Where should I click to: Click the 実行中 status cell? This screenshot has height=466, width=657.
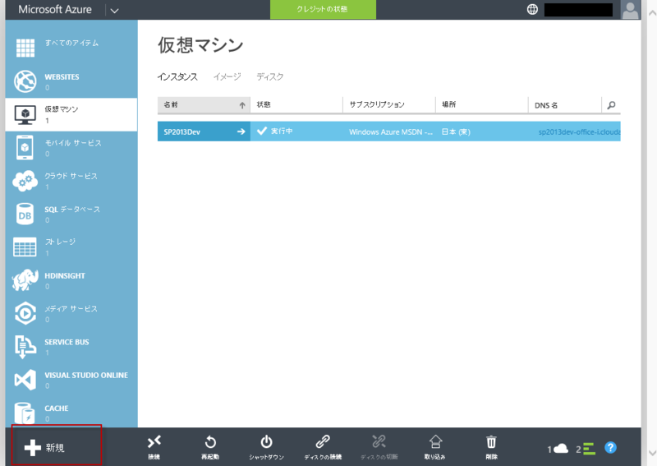click(x=296, y=131)
